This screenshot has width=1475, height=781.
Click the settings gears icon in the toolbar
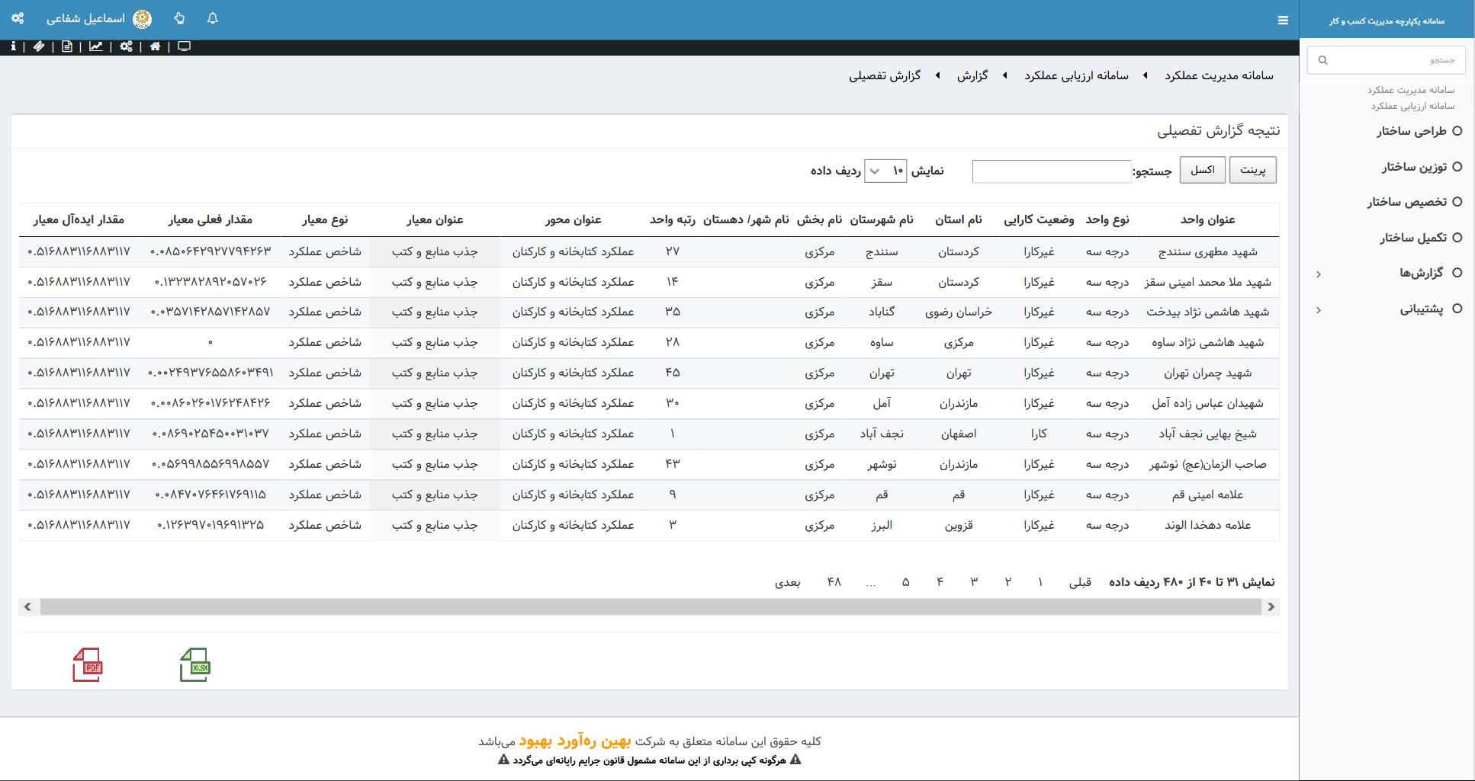127,46
